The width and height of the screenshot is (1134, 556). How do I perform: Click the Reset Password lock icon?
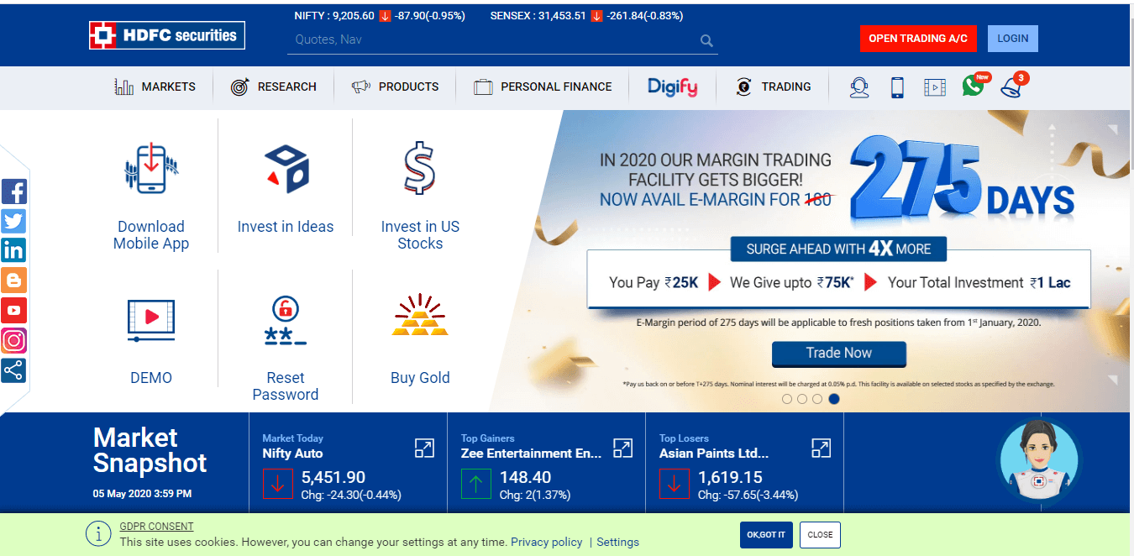tap(286, 321)
